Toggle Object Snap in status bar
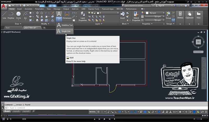This screenshot has height=122, width=209. (135, 112)
